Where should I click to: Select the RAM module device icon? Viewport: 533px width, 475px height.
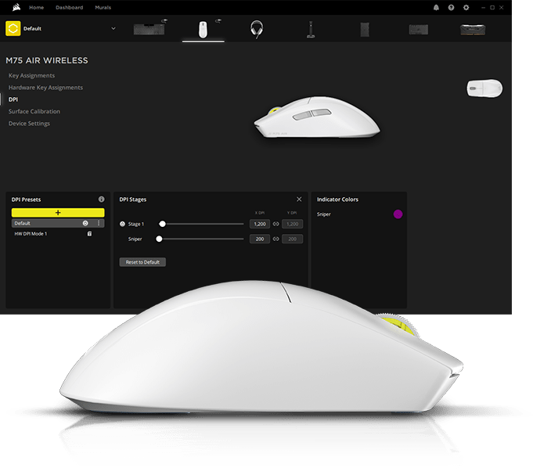(473, 30)
